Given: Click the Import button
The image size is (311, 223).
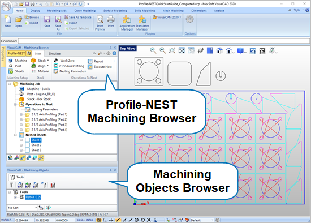Looking at the screenshot, I should [32, 23].
